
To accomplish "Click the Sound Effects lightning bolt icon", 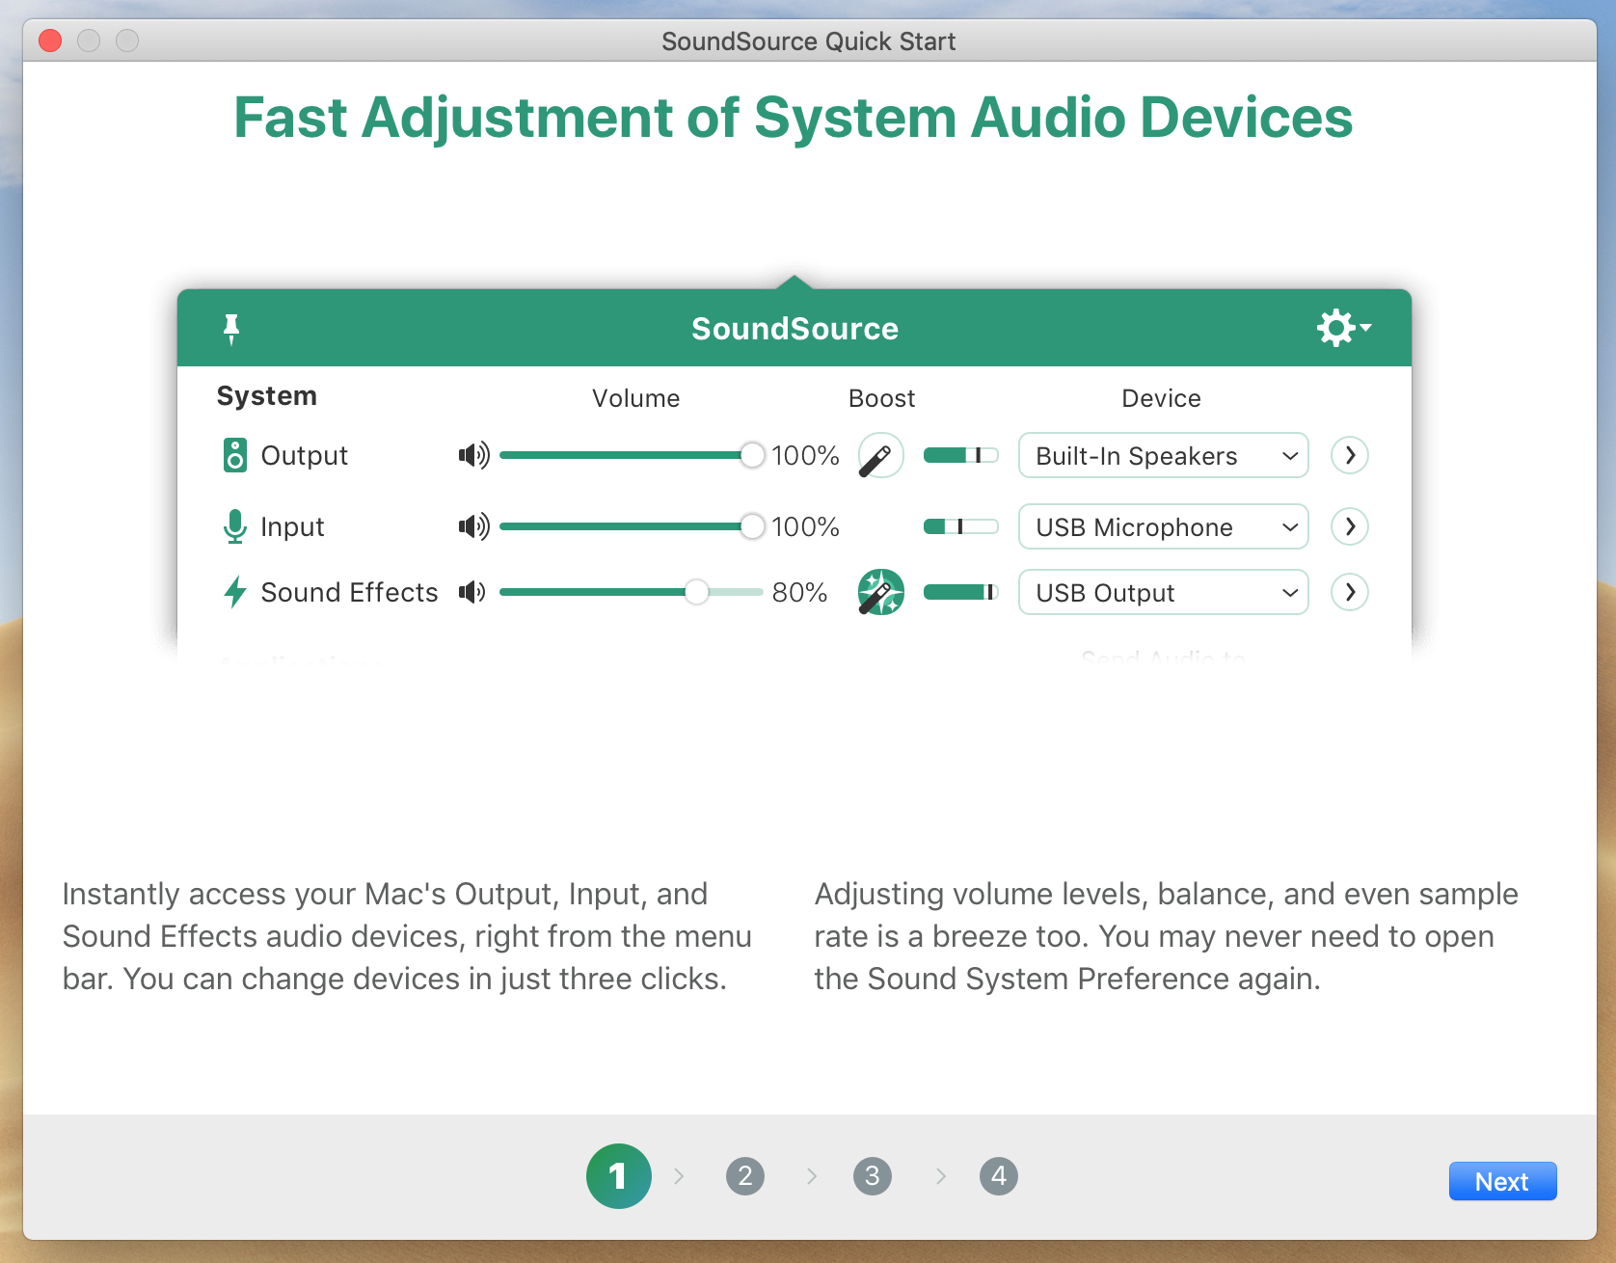I will pos(234,592).
